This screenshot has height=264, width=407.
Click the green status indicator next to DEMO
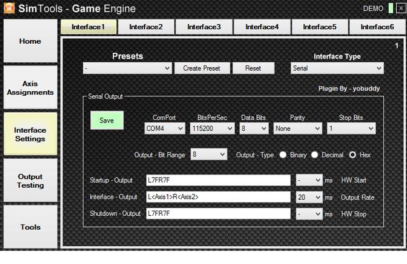[390, 8]
